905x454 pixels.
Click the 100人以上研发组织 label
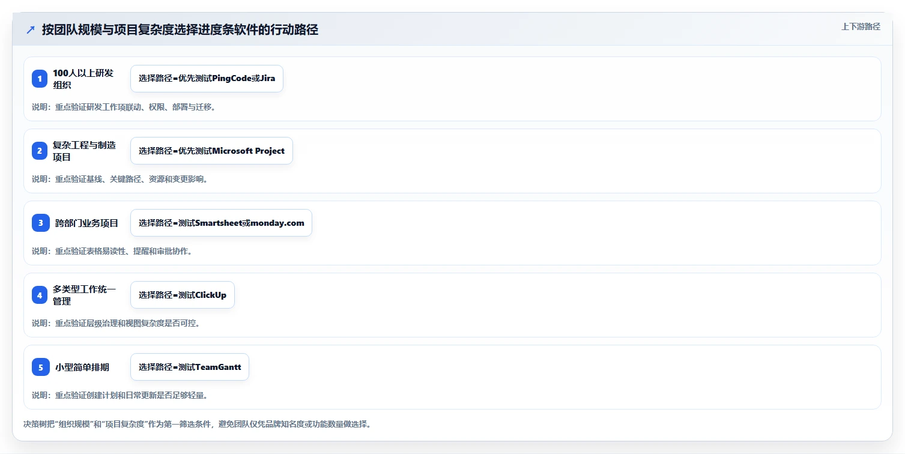point(83,79)
